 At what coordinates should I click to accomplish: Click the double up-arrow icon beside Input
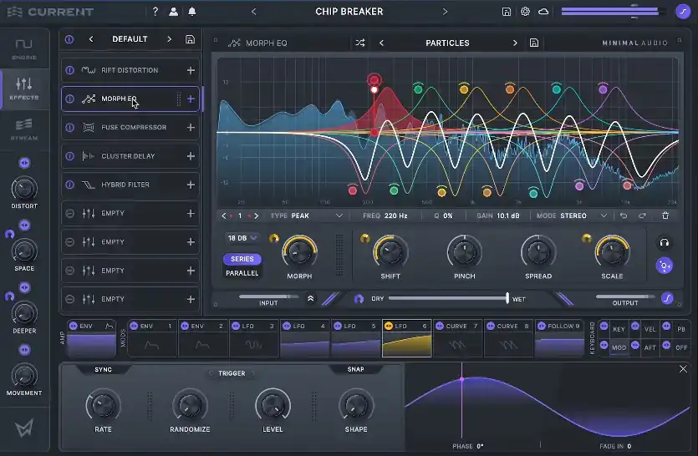[311, 299]
